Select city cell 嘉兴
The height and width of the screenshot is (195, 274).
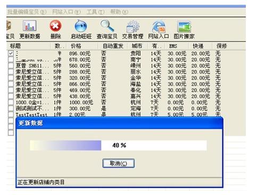click(x=136, y=96)
